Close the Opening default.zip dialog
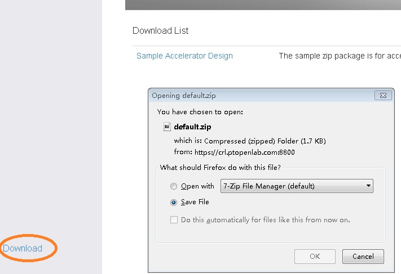Image resolution: width=401 pixels, height=274 pixels. 383,96
